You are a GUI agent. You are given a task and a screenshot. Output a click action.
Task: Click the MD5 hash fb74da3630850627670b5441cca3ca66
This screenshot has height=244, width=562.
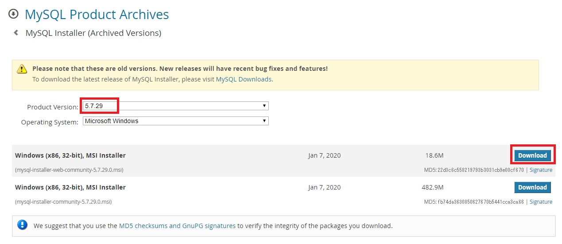tap(481, 202)
